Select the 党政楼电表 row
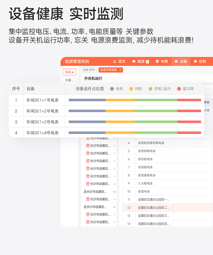 (x=168, y=167)
